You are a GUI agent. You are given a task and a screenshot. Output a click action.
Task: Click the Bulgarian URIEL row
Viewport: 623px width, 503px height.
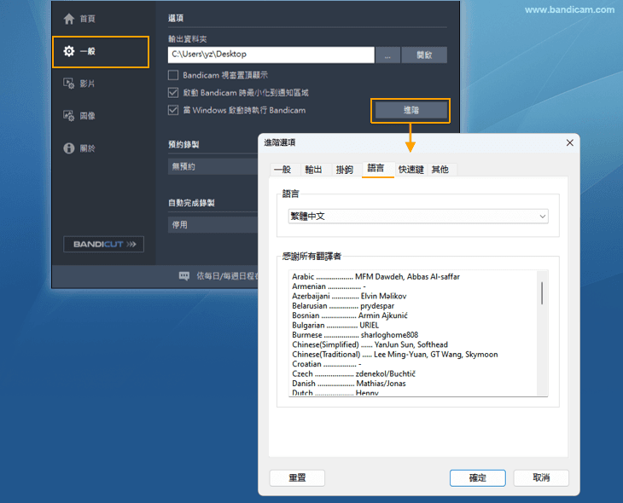point(335,326)
